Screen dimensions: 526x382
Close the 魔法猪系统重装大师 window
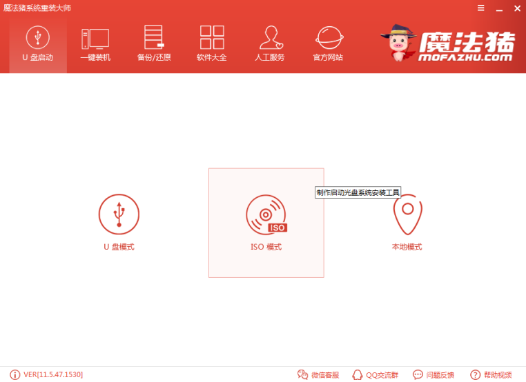517,8
